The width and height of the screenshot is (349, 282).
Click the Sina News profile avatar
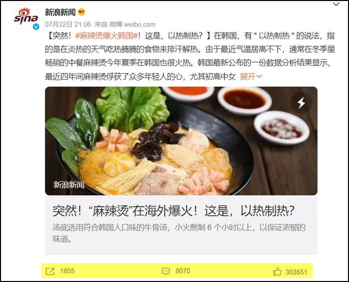(26, 17)
